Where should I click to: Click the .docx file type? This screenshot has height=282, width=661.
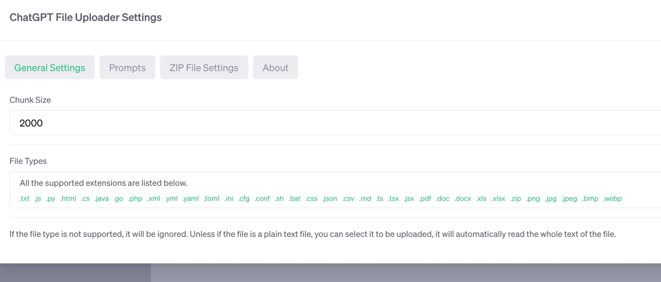tap(463, 199)
